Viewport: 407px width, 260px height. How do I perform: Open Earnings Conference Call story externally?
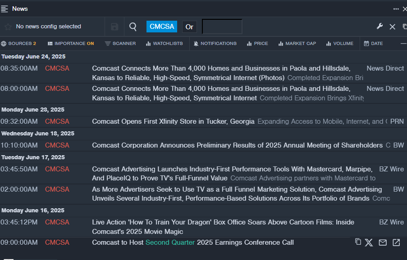pyautogui.click(x=396, y=242)
